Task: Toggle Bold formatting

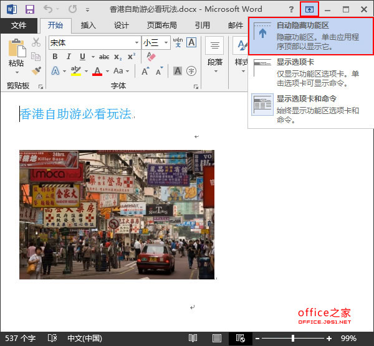Action: pyautogui.click(x=55, y=57)
